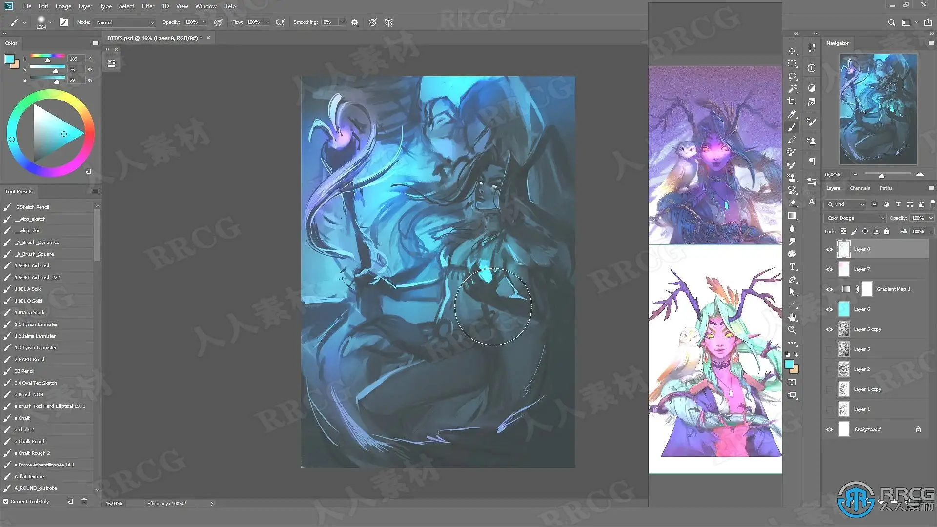Open the Color Dodge blend mode dropdown
The height and width of the screenshot is (527, 937).
pyautogui.click(x=855, y=218)
